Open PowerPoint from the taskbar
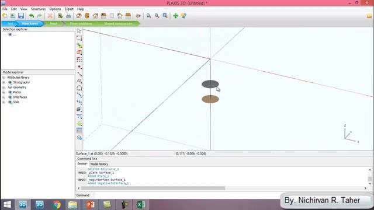Image resolution: width=374 pixels, height=210 pixels. pos(90,205)
